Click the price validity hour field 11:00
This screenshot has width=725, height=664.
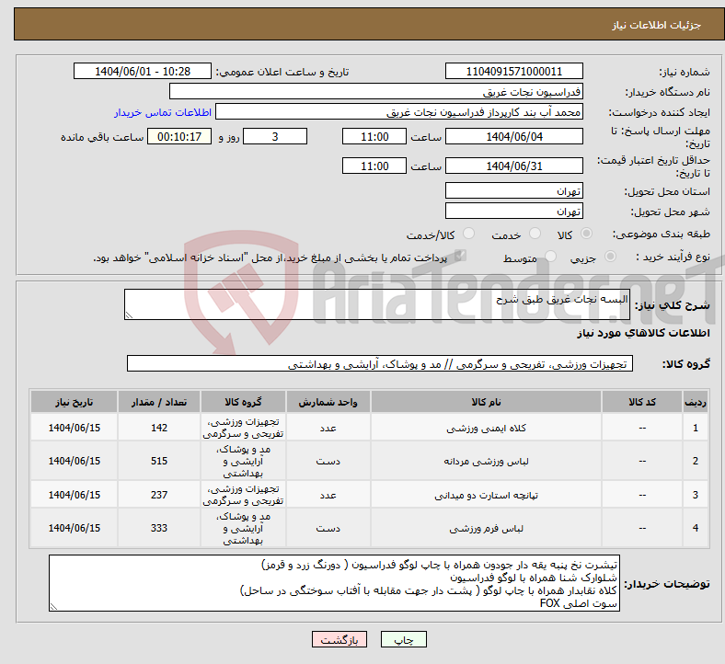tap(374, 166)
